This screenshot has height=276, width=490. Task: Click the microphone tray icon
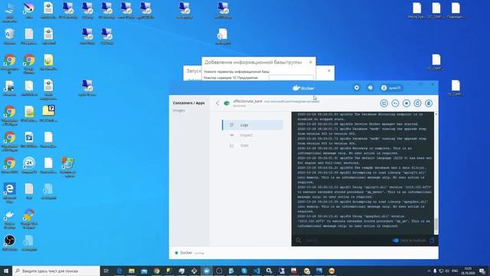coord(435,271)
